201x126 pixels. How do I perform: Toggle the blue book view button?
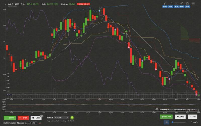pos(166,122)
